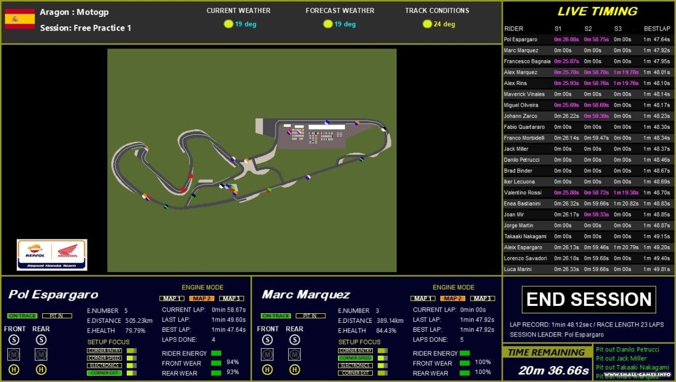Choose medium front tyre for Marc Marquez
The width and height of the screenshot is (676, 382).
267,355
